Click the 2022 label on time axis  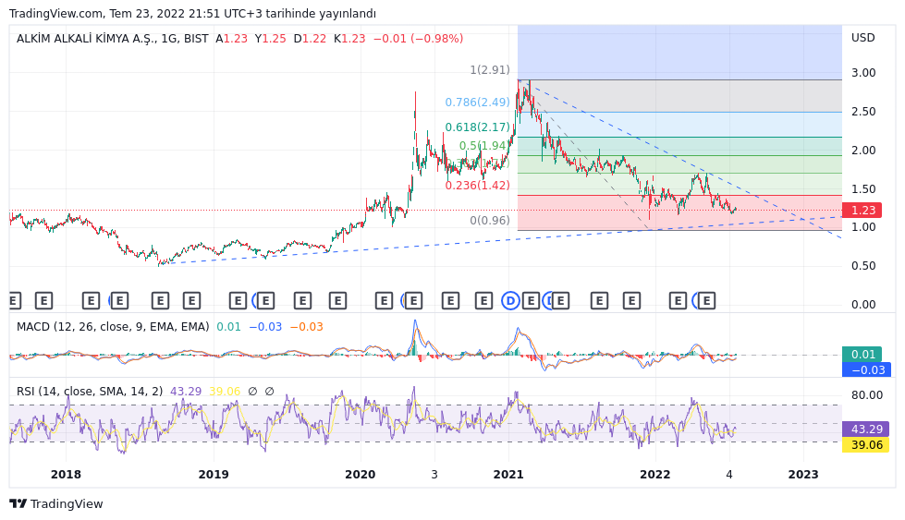point(655,475)
